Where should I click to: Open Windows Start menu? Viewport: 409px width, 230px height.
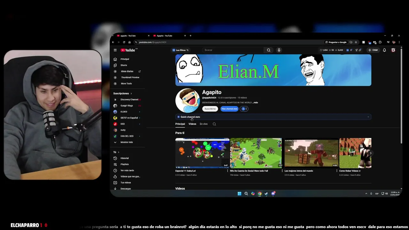pos(239,194)
